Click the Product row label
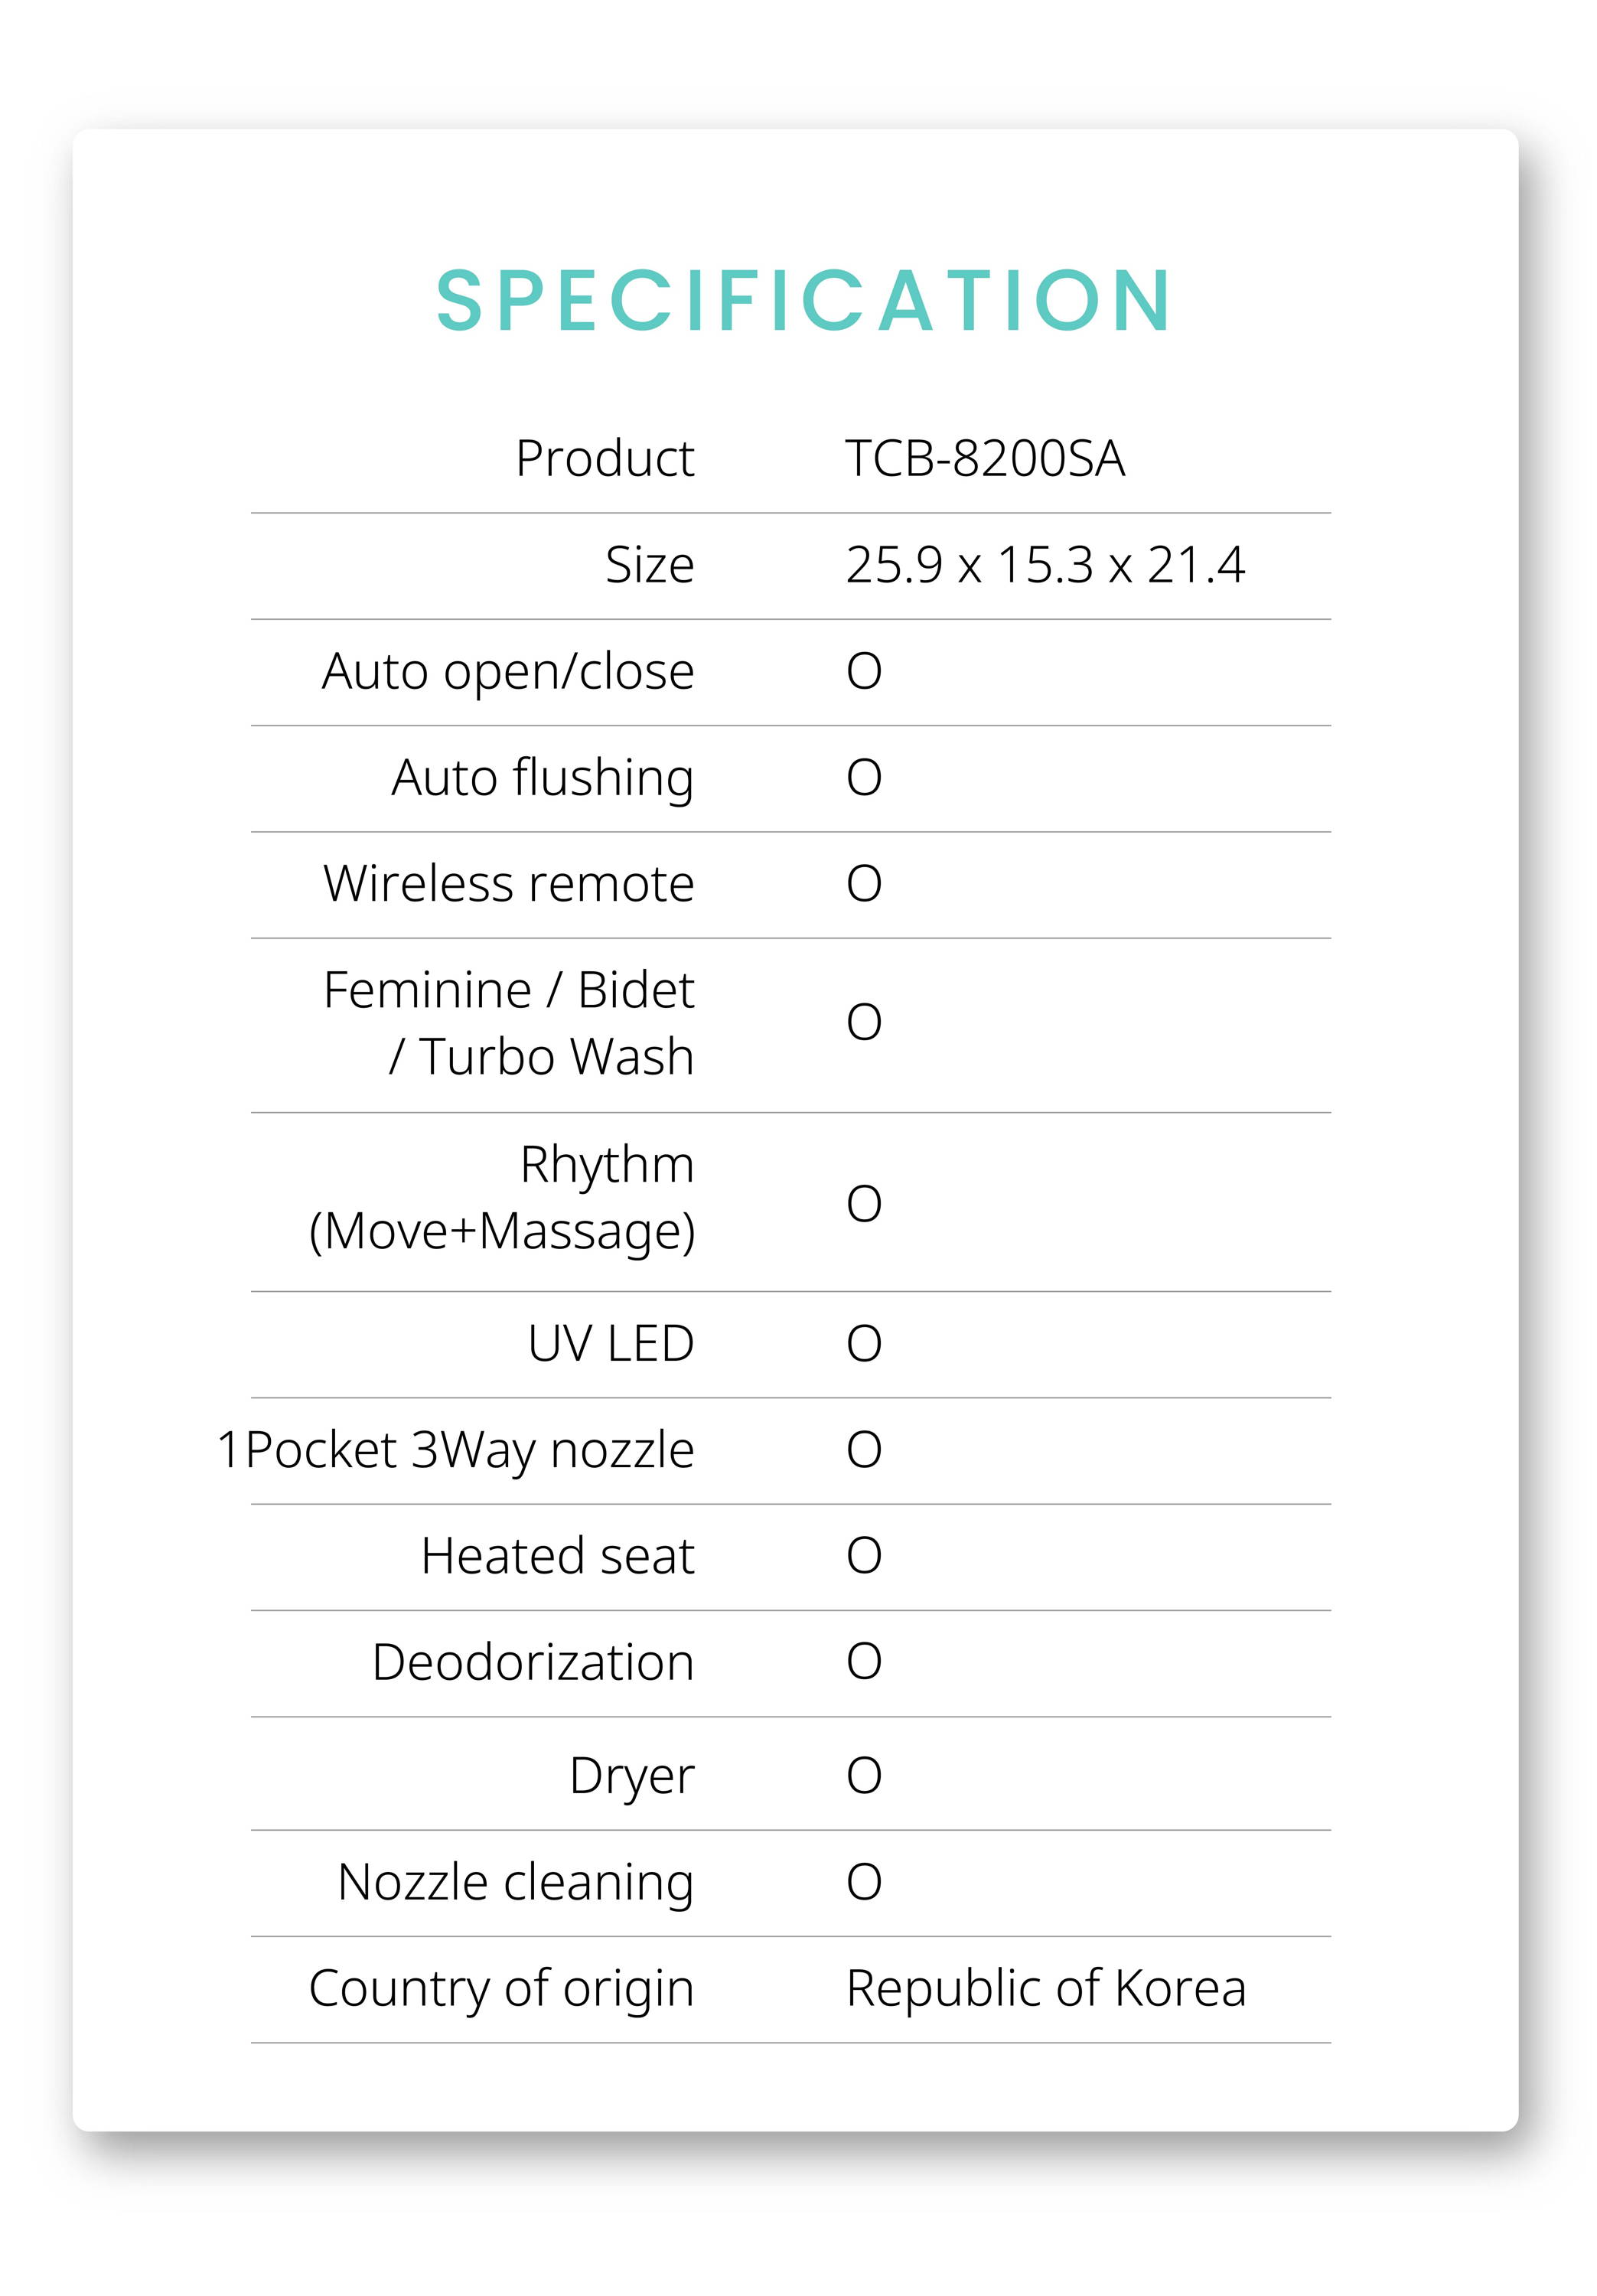 click(604, 459)
